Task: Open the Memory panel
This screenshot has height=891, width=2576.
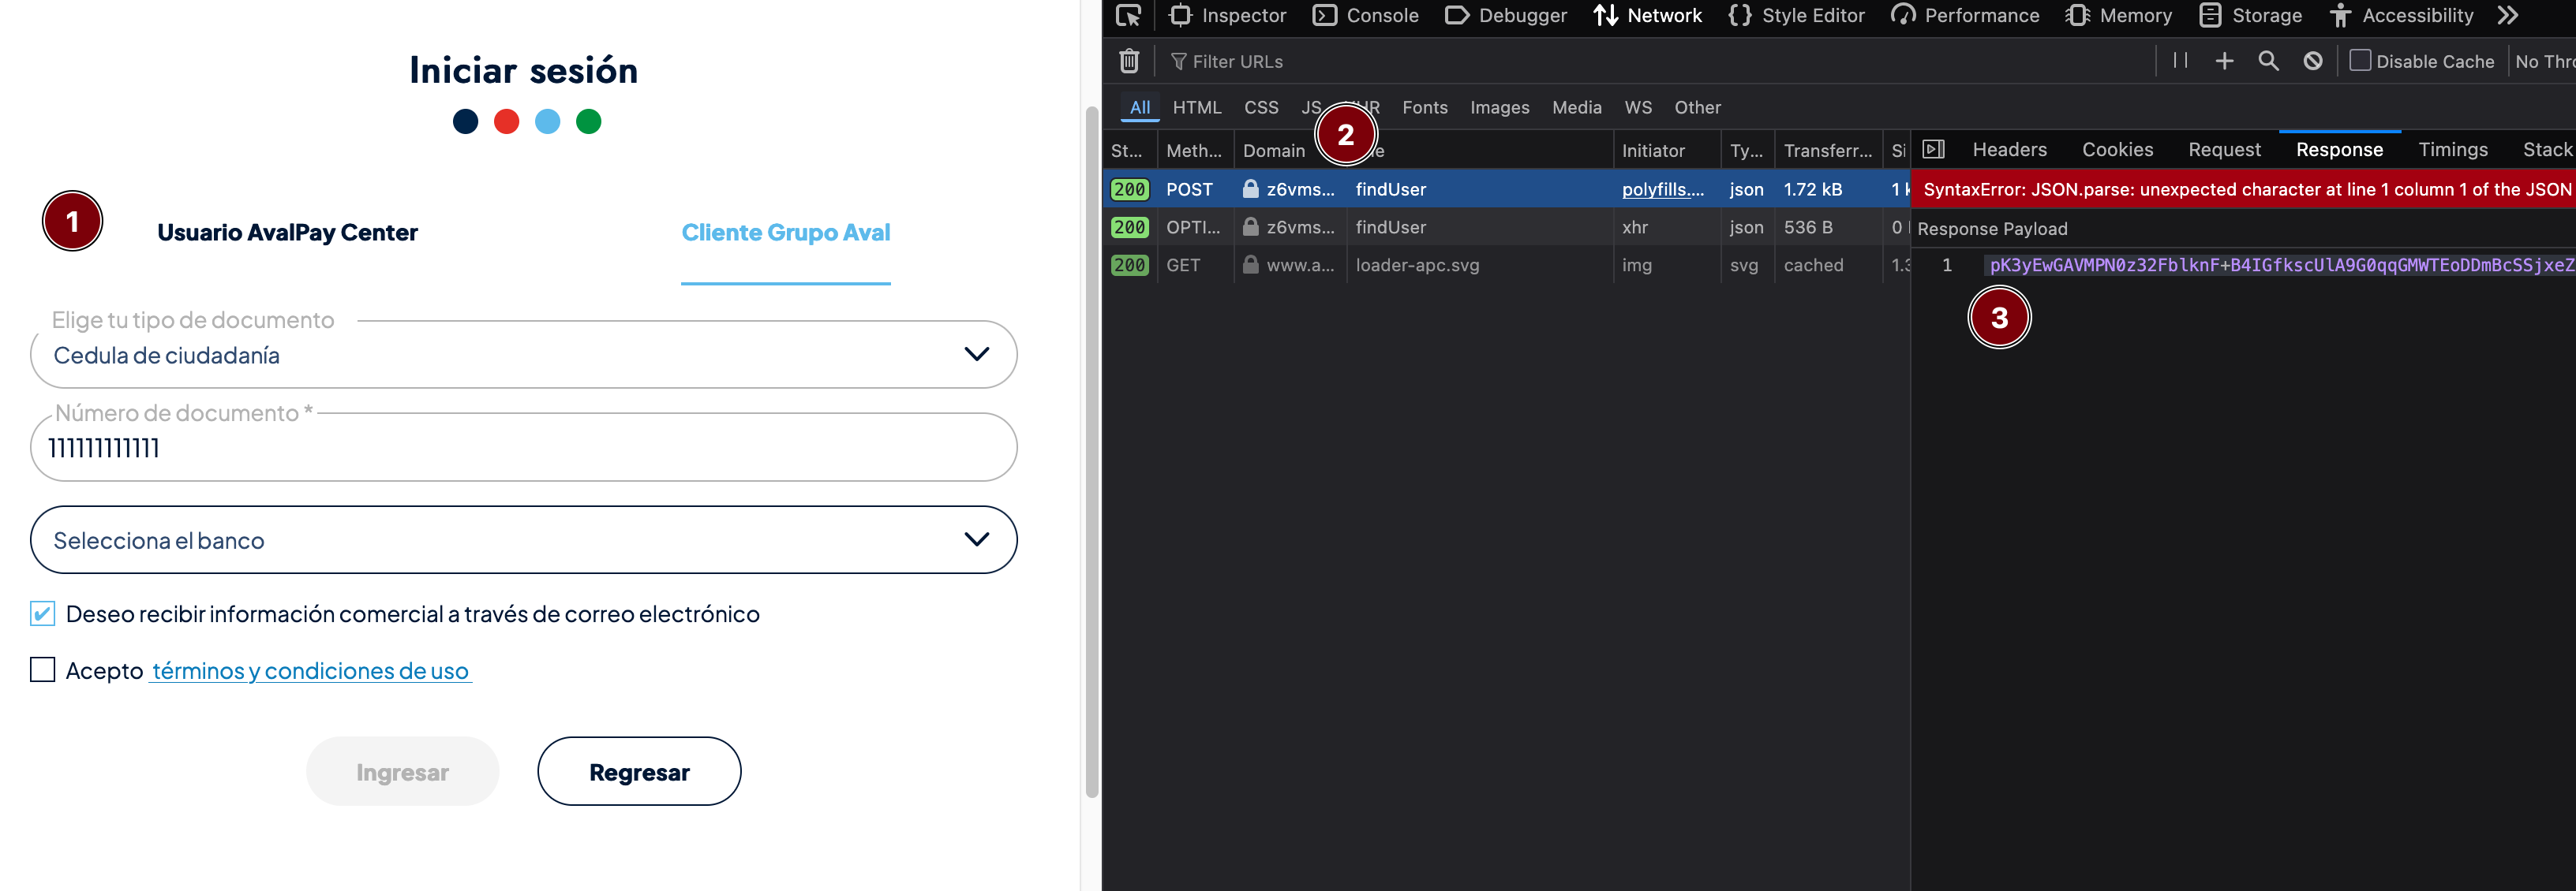Action: tap(2119, 16)
